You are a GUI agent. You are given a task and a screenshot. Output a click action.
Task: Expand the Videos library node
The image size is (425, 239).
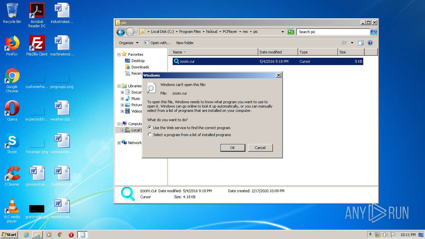pyautogui.click(x=122, y=111)
